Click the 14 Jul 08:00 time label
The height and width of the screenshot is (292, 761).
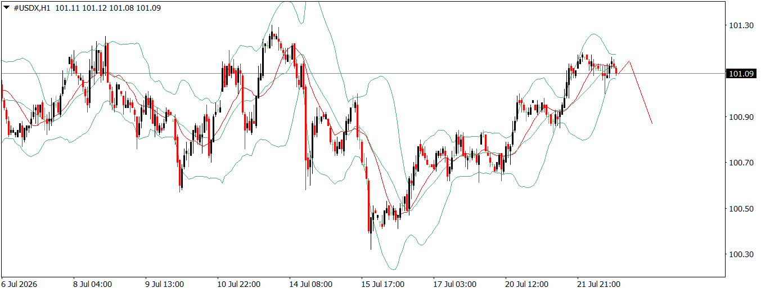[310, 284]
